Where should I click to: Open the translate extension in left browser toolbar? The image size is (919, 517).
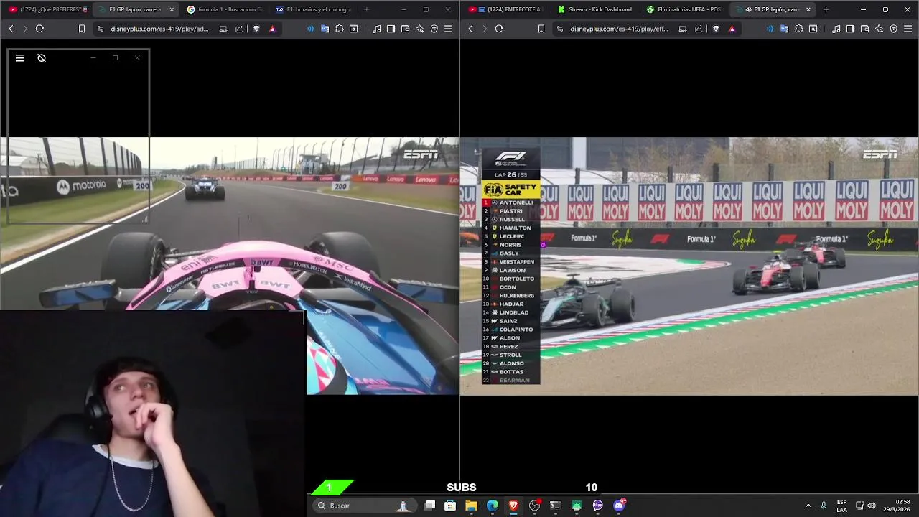[x=325, y=29]
